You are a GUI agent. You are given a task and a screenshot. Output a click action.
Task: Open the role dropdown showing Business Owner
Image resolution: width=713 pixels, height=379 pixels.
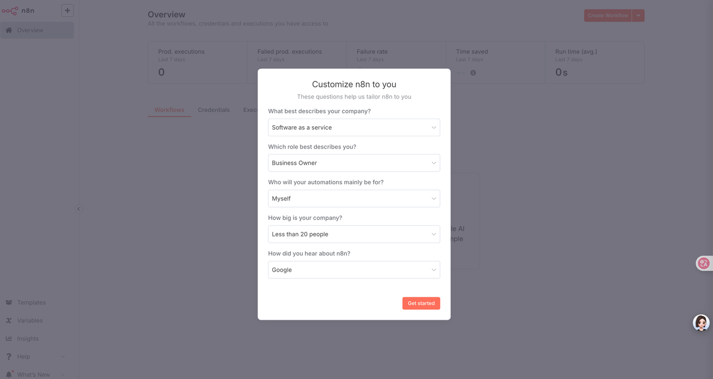click(x=354, y=163)
